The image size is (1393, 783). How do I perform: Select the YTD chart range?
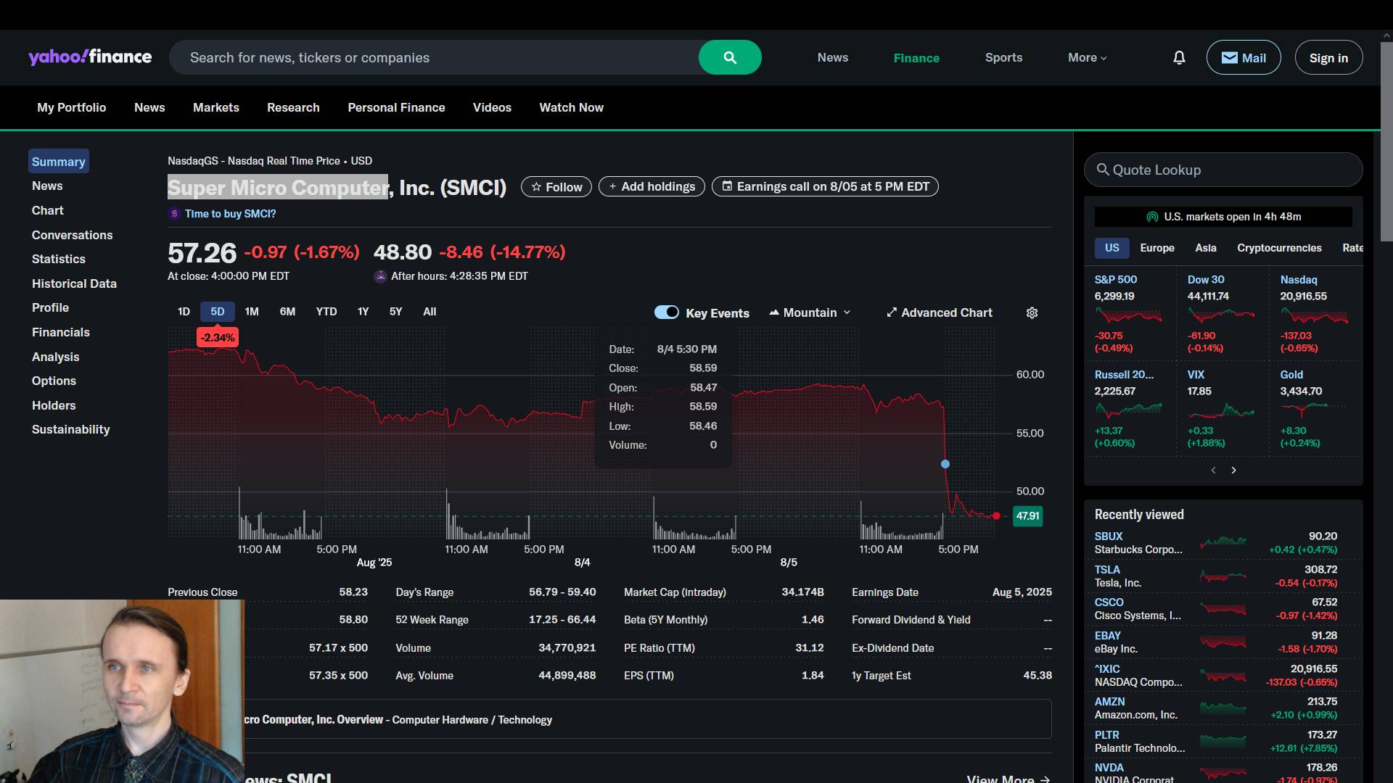click(x=326, y=312)
